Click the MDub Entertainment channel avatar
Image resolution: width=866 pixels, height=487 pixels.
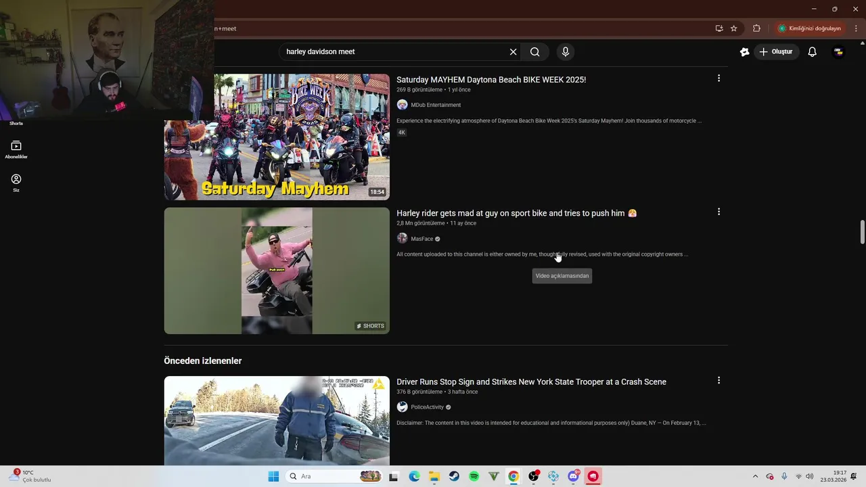click(x=402, y=105)
